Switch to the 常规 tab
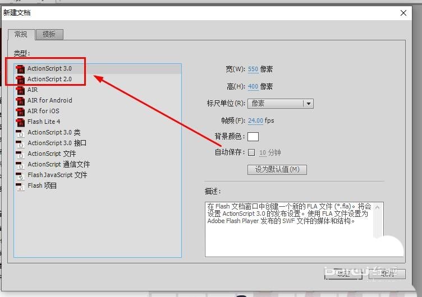 coord(21,34)
